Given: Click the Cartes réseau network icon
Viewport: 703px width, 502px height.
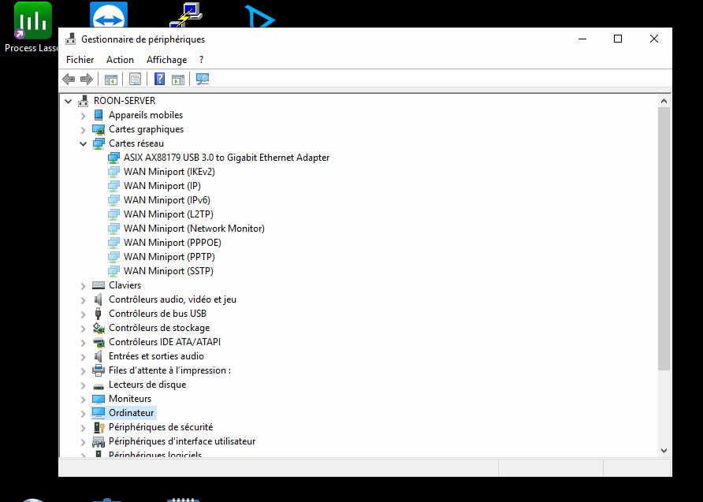Looking at the screenshot, I should click(x=99, y=143).
